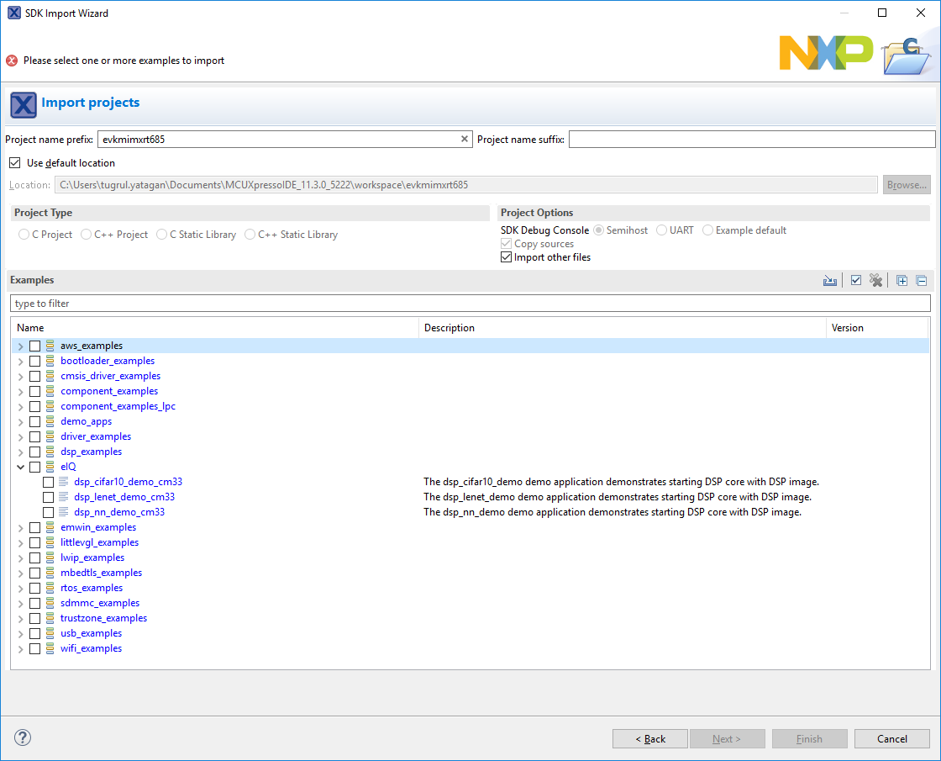
Task: Click the MCUXpresso wizard icon beside Import projects
Action: pos(23,104)
